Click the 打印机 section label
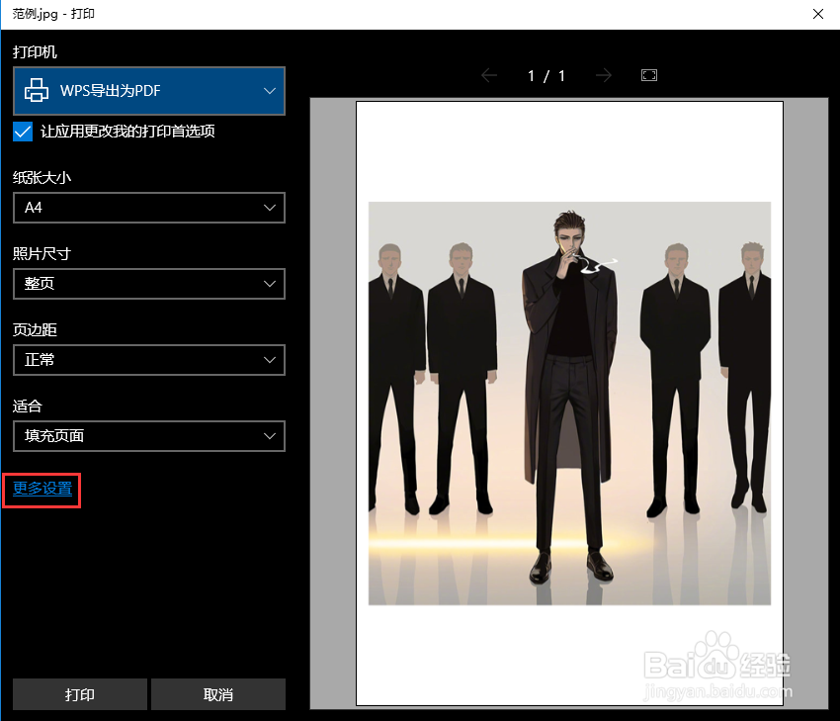The width and height of the screenshot is (840, 721). (35, 52)
